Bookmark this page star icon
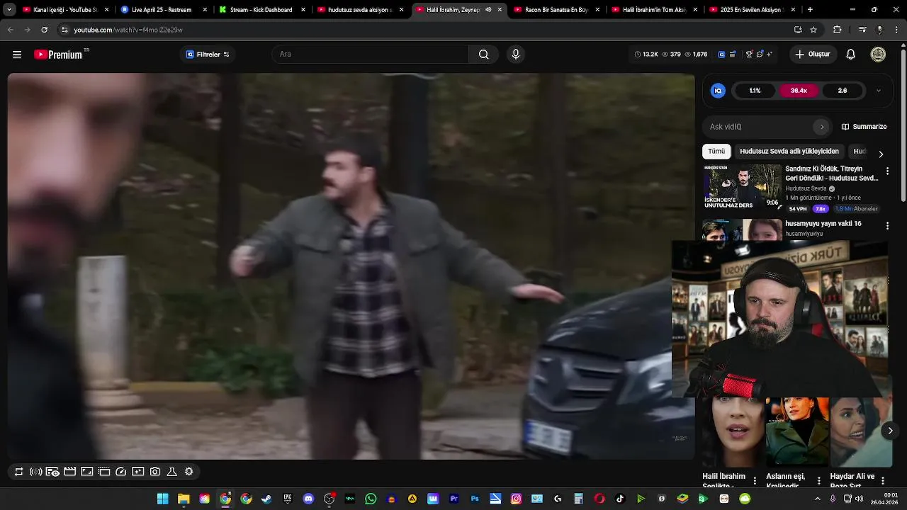Viewport: 907px width, 510px height. [813, 30]
